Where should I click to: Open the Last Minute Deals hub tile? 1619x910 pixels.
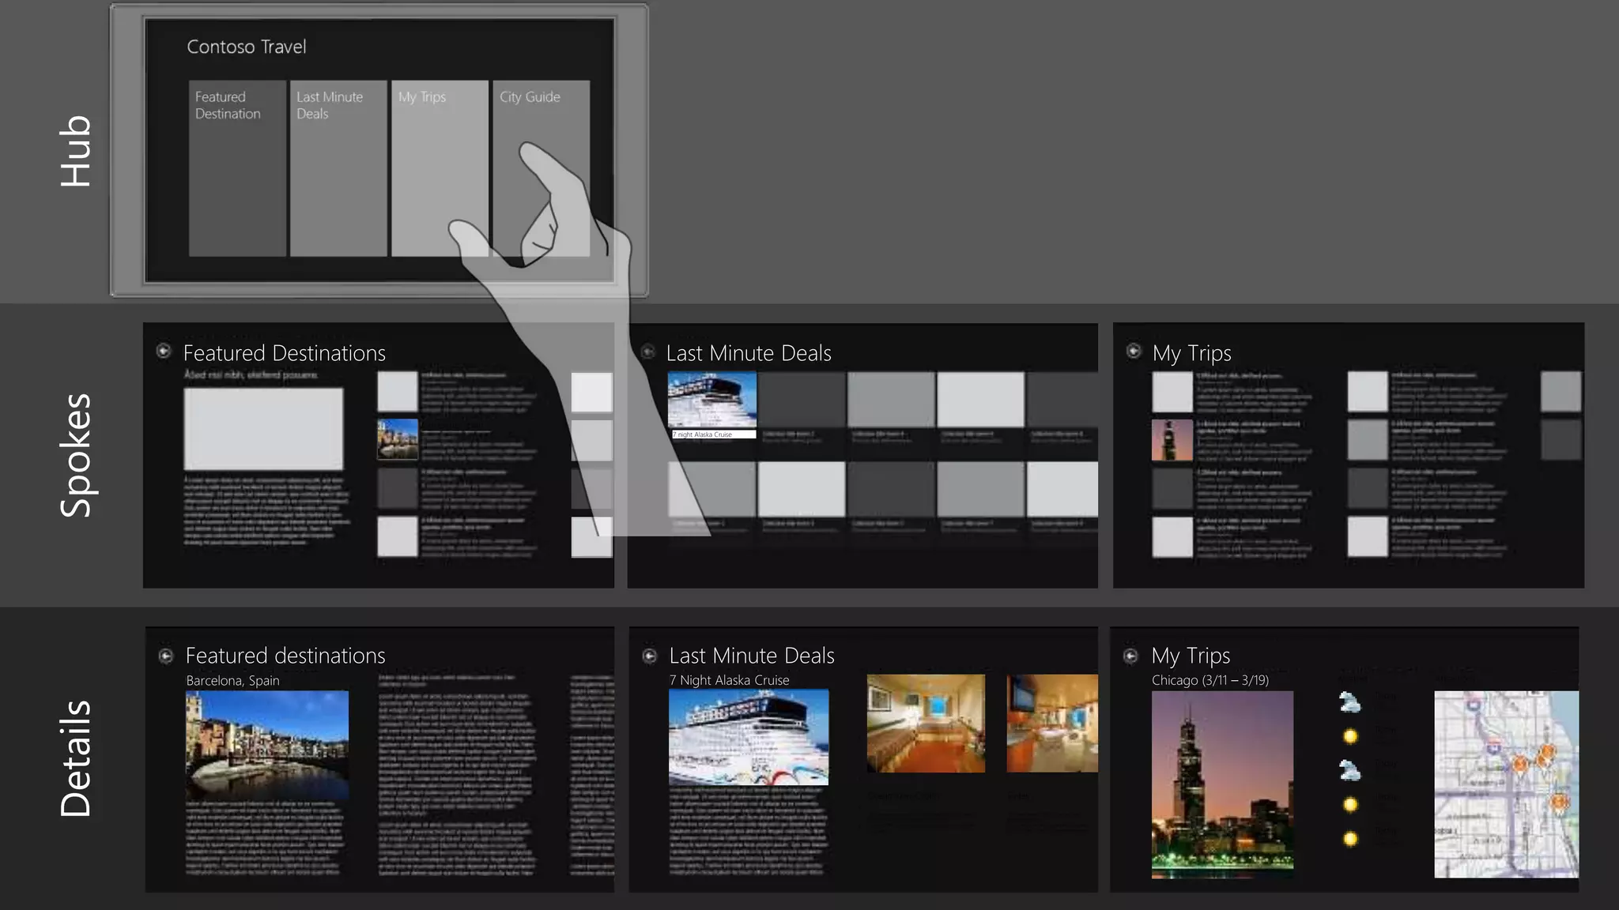(x=338, y=167)
